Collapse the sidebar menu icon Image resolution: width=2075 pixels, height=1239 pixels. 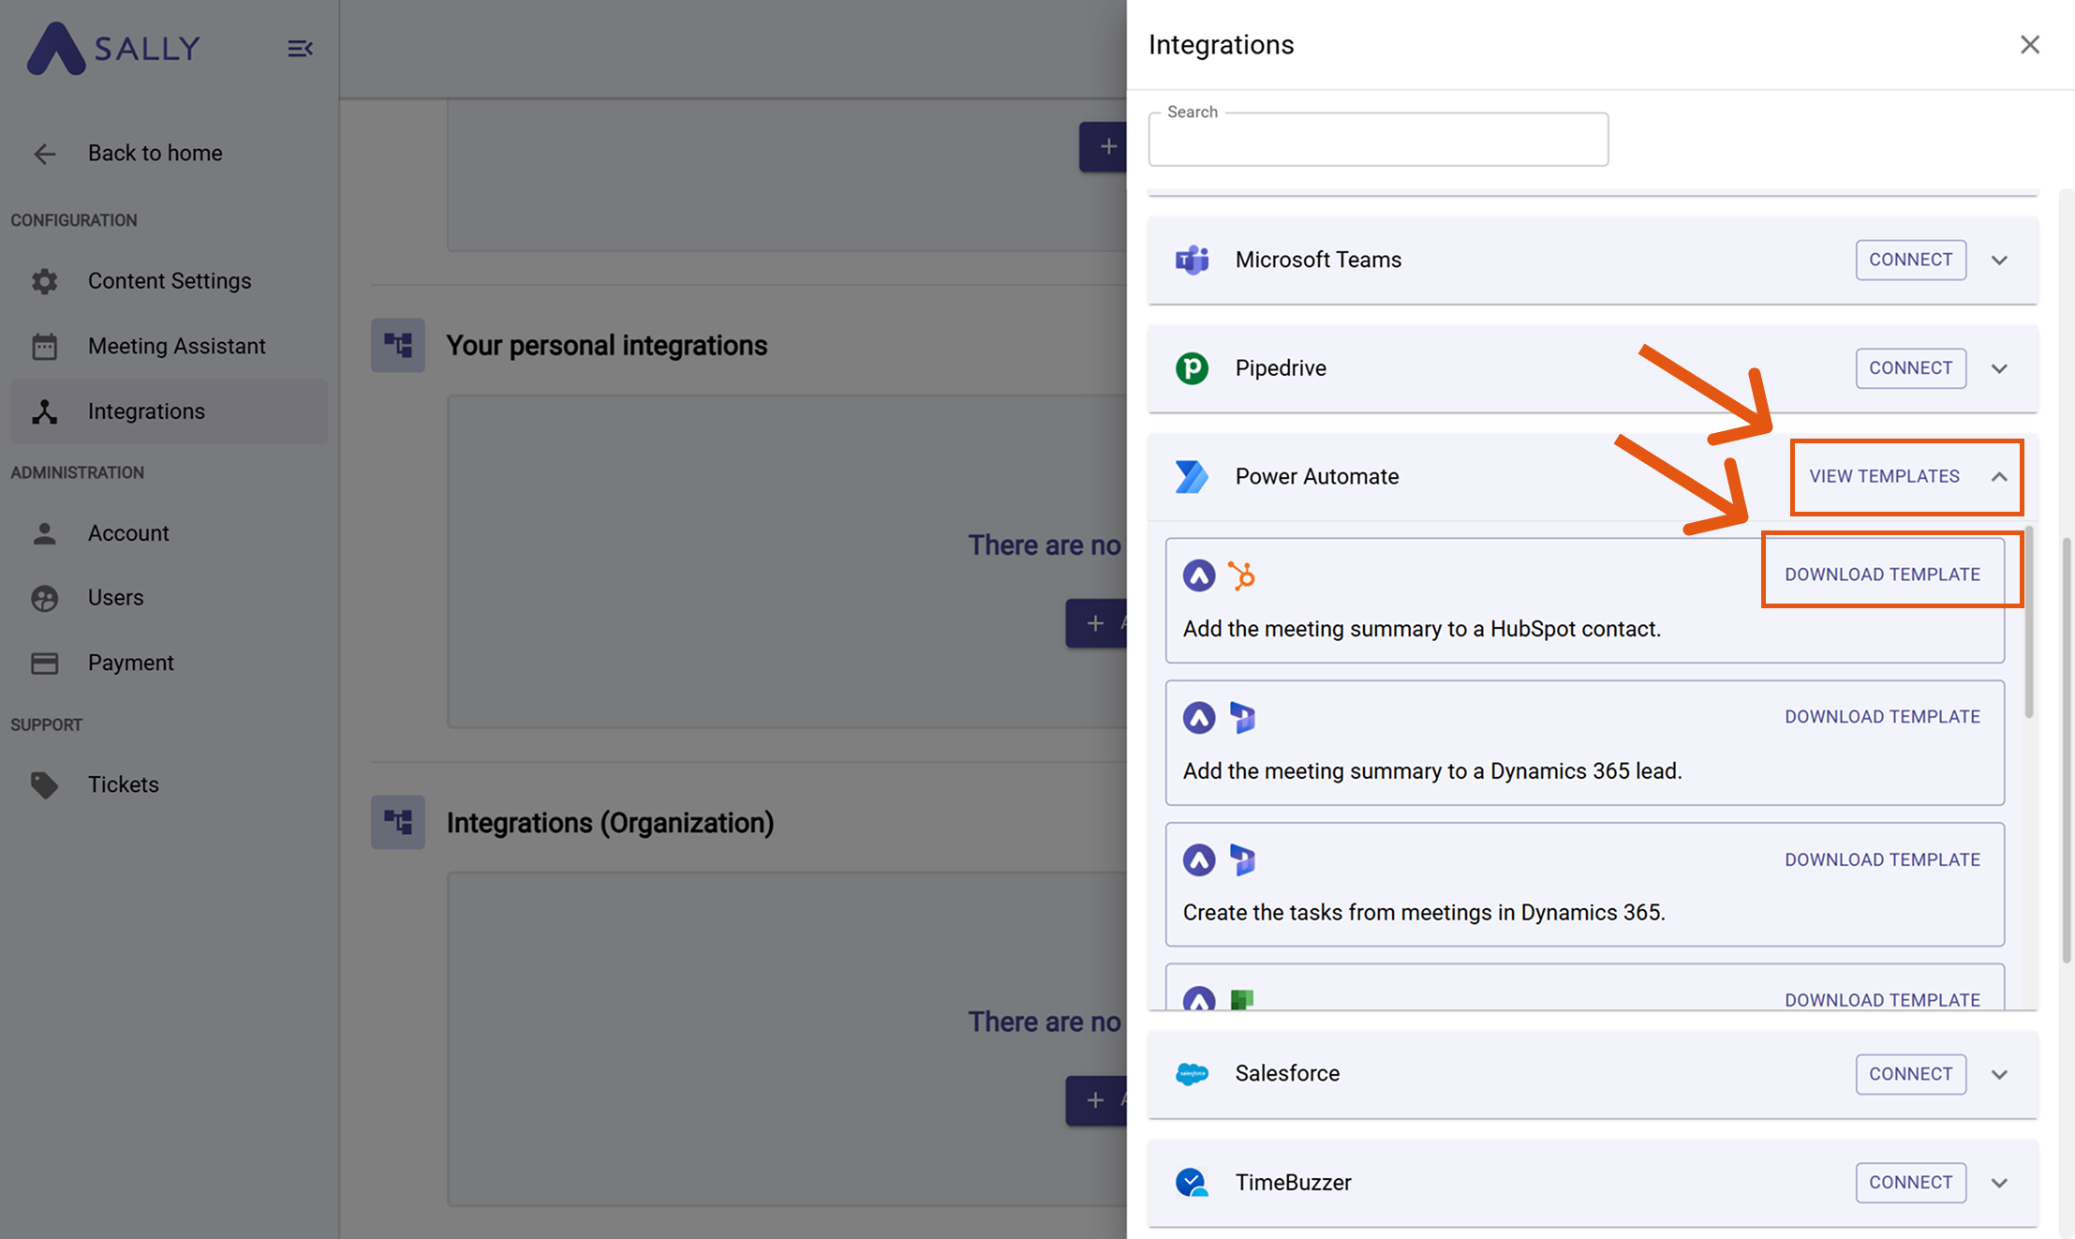coord(300,48)
